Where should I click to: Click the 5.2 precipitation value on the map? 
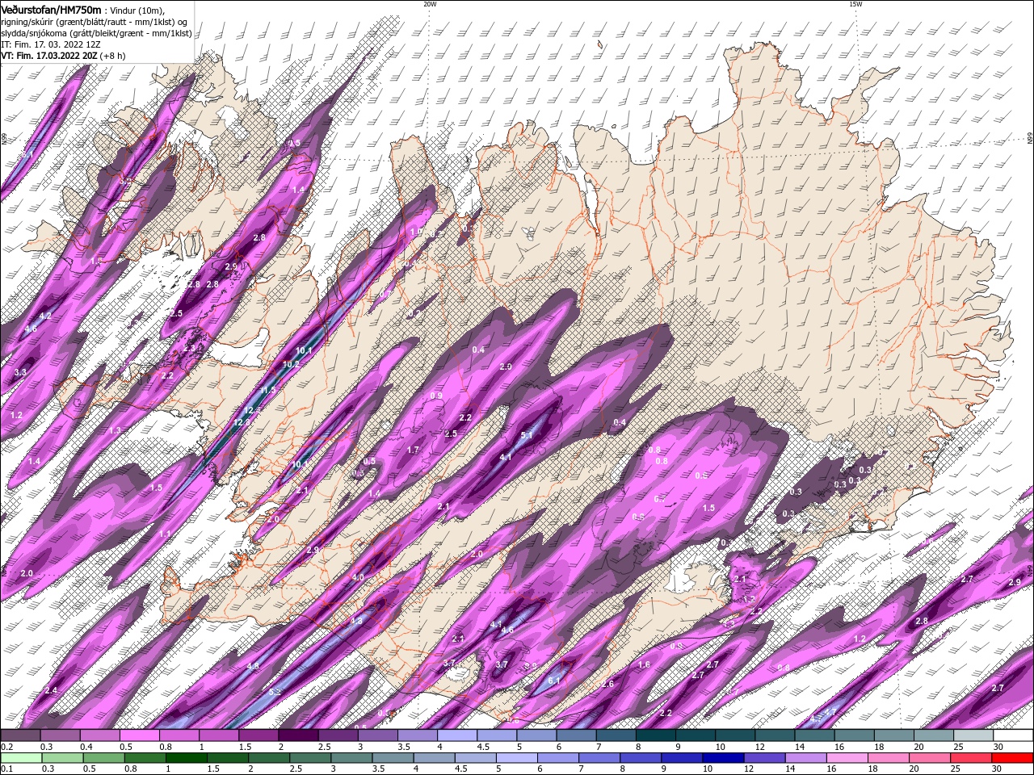(x=275, y=692)
